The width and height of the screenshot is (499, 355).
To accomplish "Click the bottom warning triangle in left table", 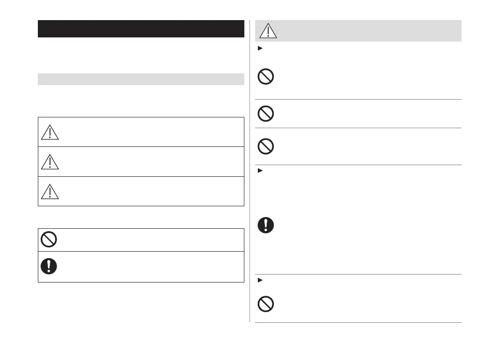I will pos(50,191).
